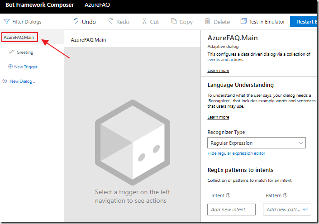Click the Recognizer Type label
This screenshot has width=319, height=224.
(x=226, y=132)
